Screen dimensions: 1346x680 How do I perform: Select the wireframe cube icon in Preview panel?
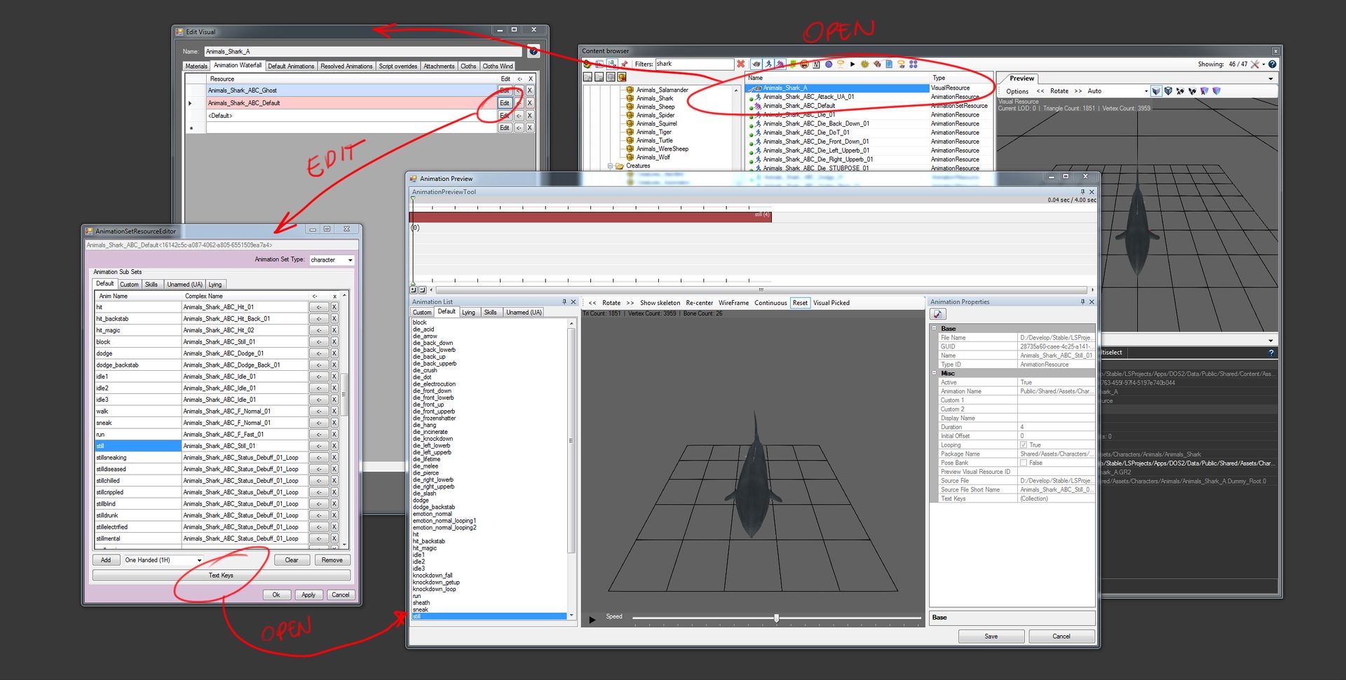coord(1168,91)
